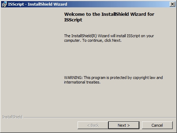
Task: Cancel the ISScript installation
Action: tap(157, 125)
